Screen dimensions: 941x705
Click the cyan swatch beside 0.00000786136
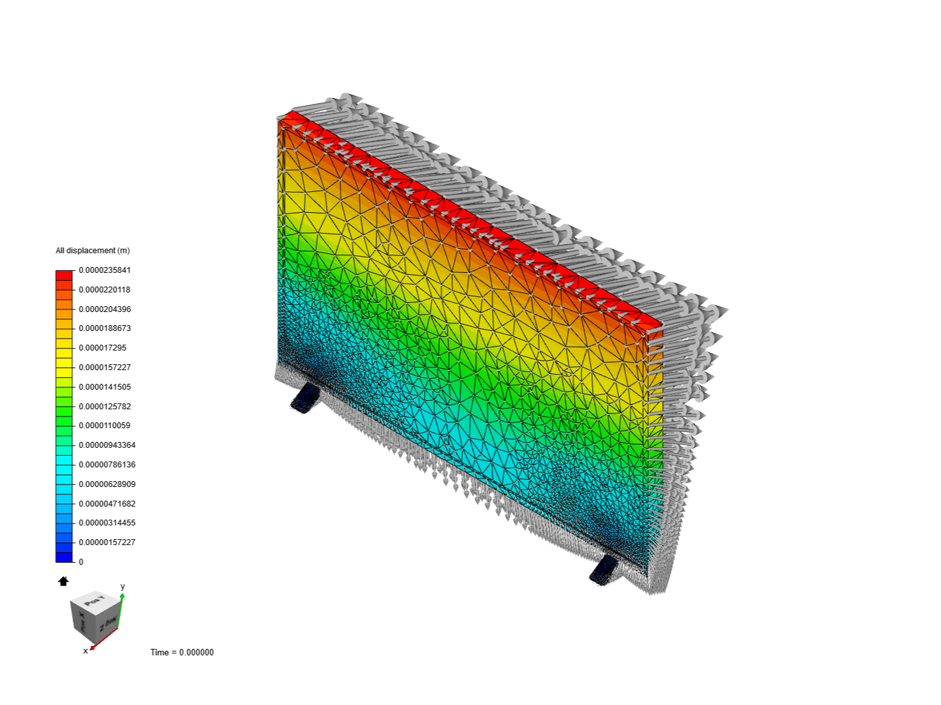click(64, 469)
